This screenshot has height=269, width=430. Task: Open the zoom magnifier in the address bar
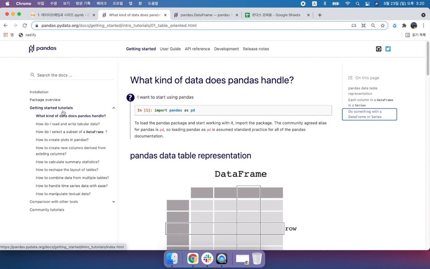tap(373, 25)
